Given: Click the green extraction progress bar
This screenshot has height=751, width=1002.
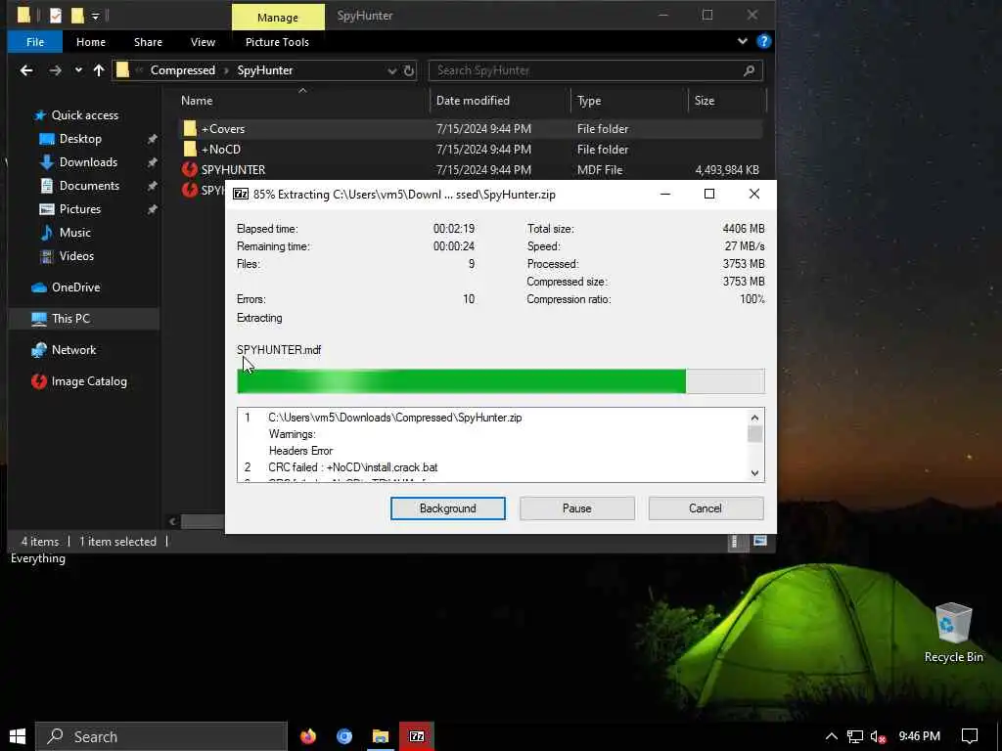Looking at the screenshot, I should (x=500, y=381).
